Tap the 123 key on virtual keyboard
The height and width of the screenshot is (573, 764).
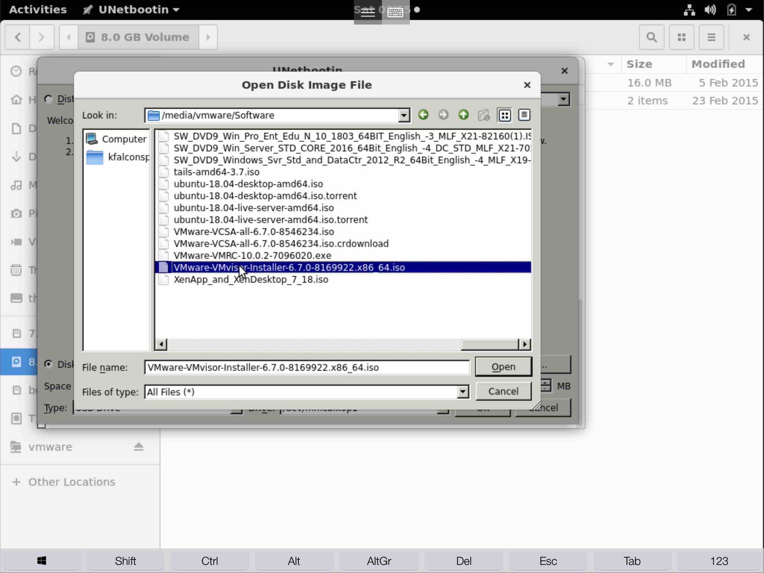(719, 561)
